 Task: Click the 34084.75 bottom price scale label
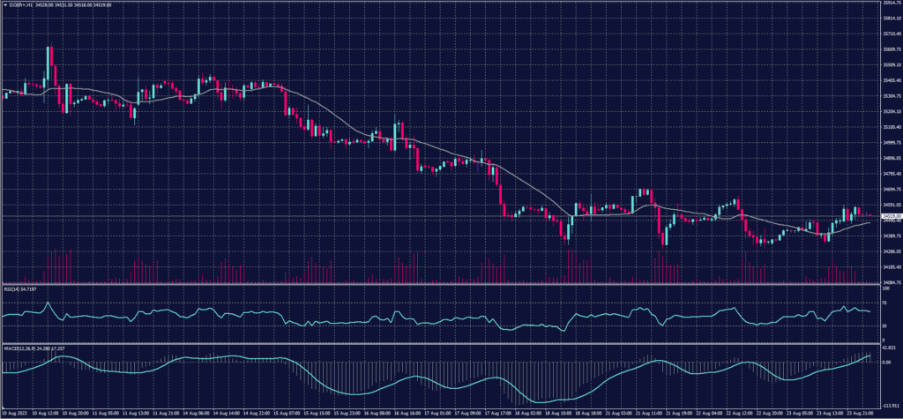tap(890, 282)
